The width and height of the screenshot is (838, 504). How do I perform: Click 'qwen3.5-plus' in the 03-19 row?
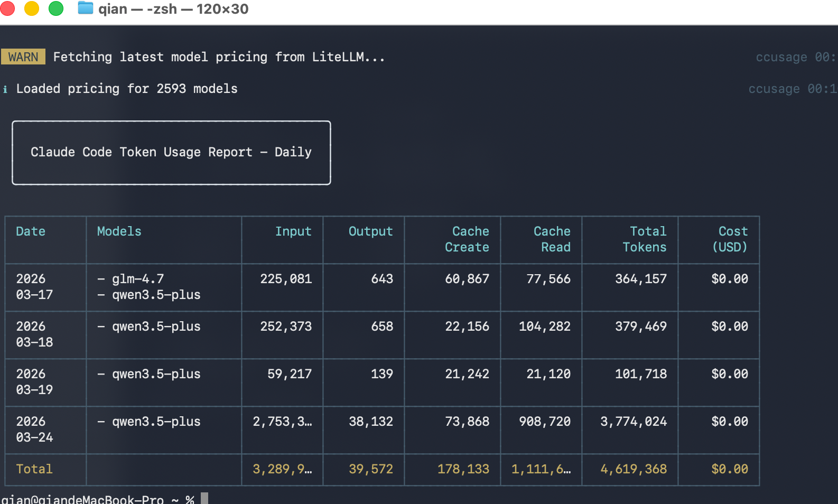(156, 374)
